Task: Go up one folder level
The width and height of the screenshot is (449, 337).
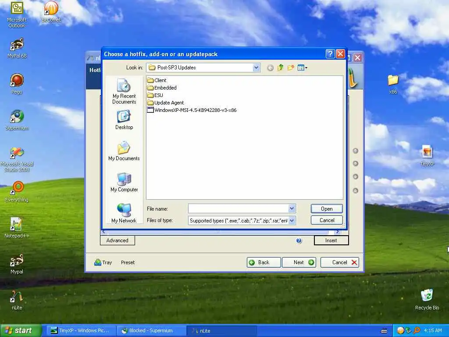Action: click(x=280, y=68)
